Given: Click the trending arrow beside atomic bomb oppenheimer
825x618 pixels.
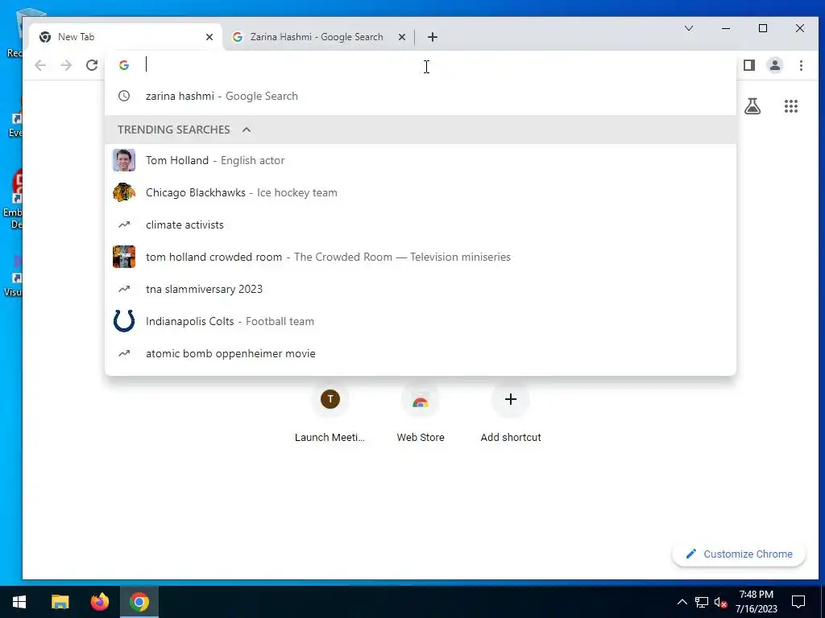Looking at the screenshot, I should pyautogui.click(x=124, y=354).
